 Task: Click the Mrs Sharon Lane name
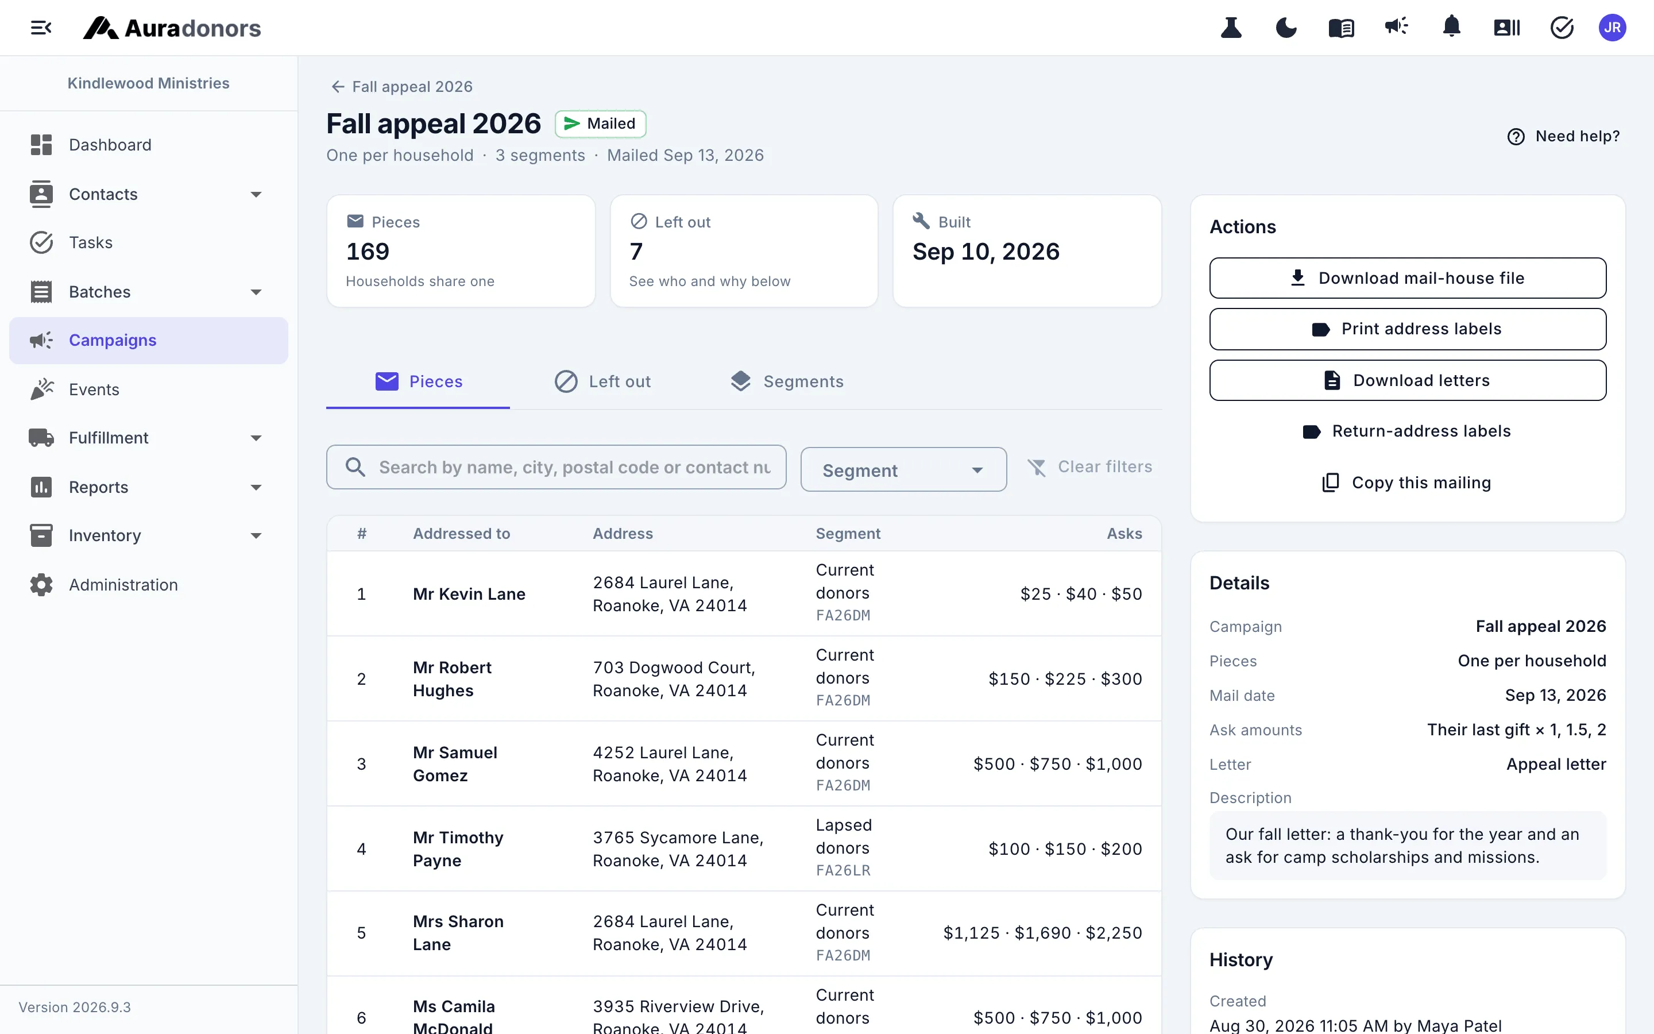coord(458,933)
